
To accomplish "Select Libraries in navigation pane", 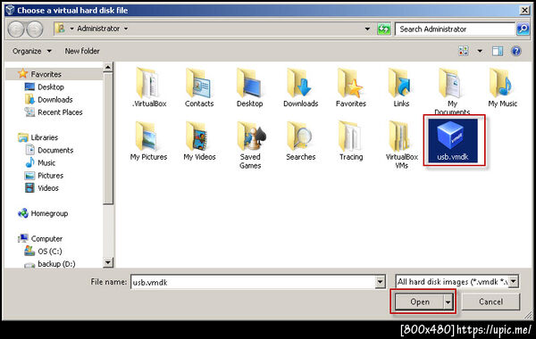I will (x=38, y=137).
